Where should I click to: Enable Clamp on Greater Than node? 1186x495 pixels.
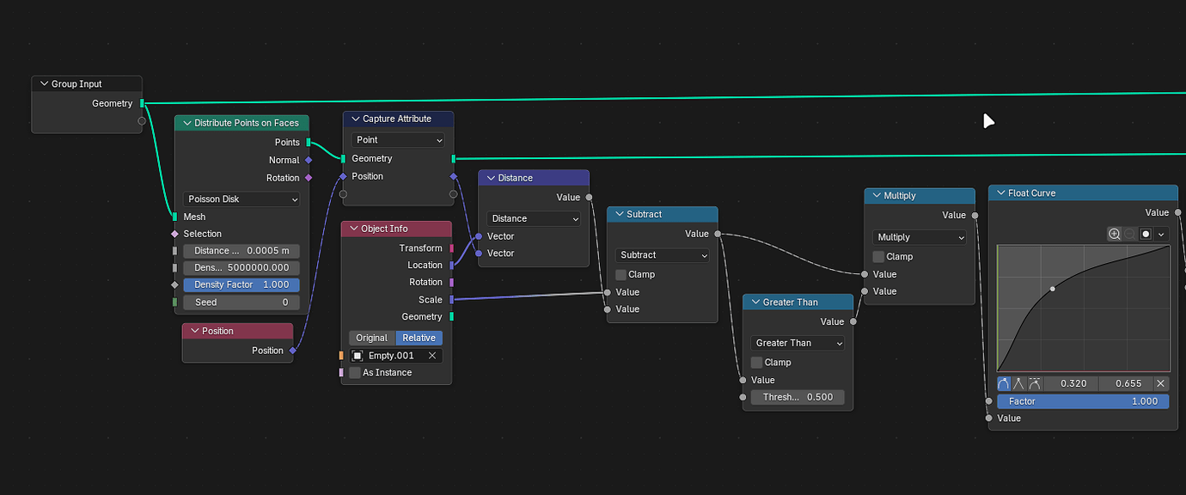click(x=756, y=363)
